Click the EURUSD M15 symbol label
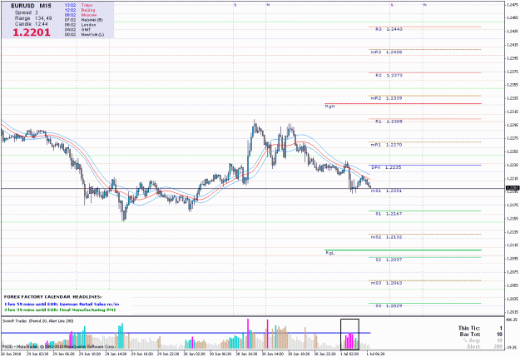This screenshot has height=357, width=520. coord(31,6)
